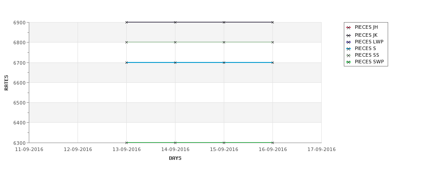Click the PIECES SWP legend marker
This screenshot has height=190, width=432.
[349, 62]
